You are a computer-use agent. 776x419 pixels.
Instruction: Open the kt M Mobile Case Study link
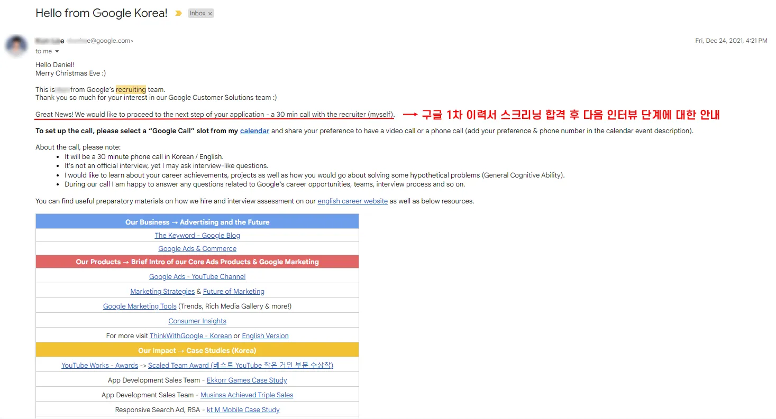pyautogui.click(x=243, y=409)
